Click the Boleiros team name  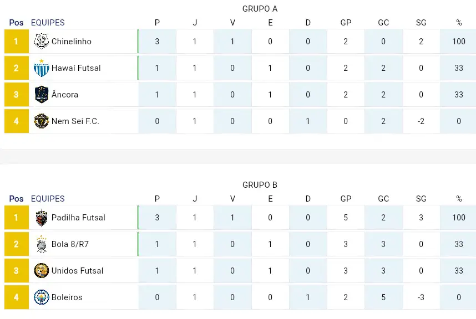pyautogui.click(x=67, y=297)
